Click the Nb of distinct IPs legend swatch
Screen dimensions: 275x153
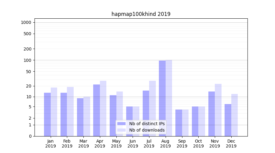(121, 124)
